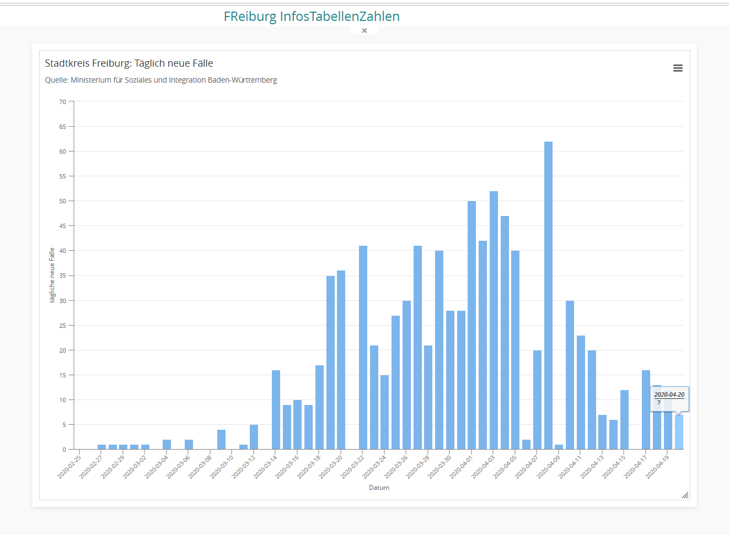
Task: Click the 'tägliche neue Fälle' y-axis title
Action: pos(52,275)
